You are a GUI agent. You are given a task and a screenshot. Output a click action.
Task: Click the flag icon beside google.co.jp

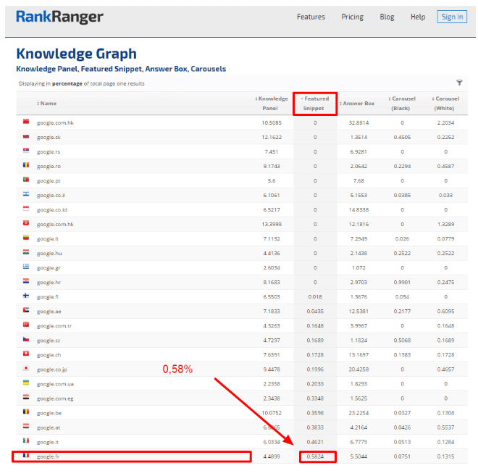26,369
